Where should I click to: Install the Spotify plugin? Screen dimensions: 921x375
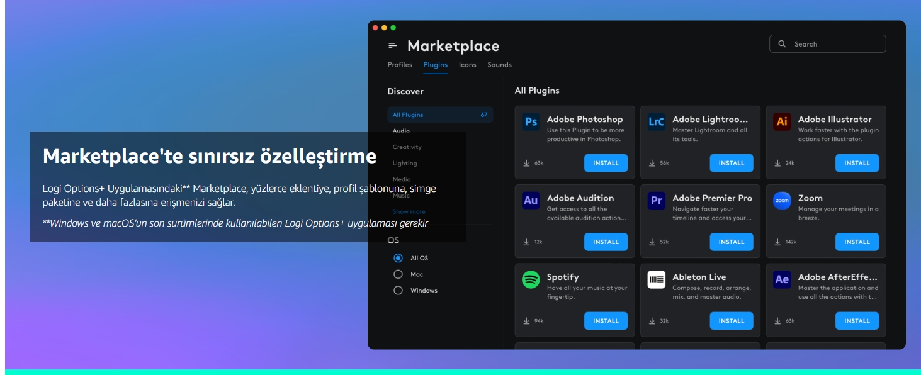606,321
